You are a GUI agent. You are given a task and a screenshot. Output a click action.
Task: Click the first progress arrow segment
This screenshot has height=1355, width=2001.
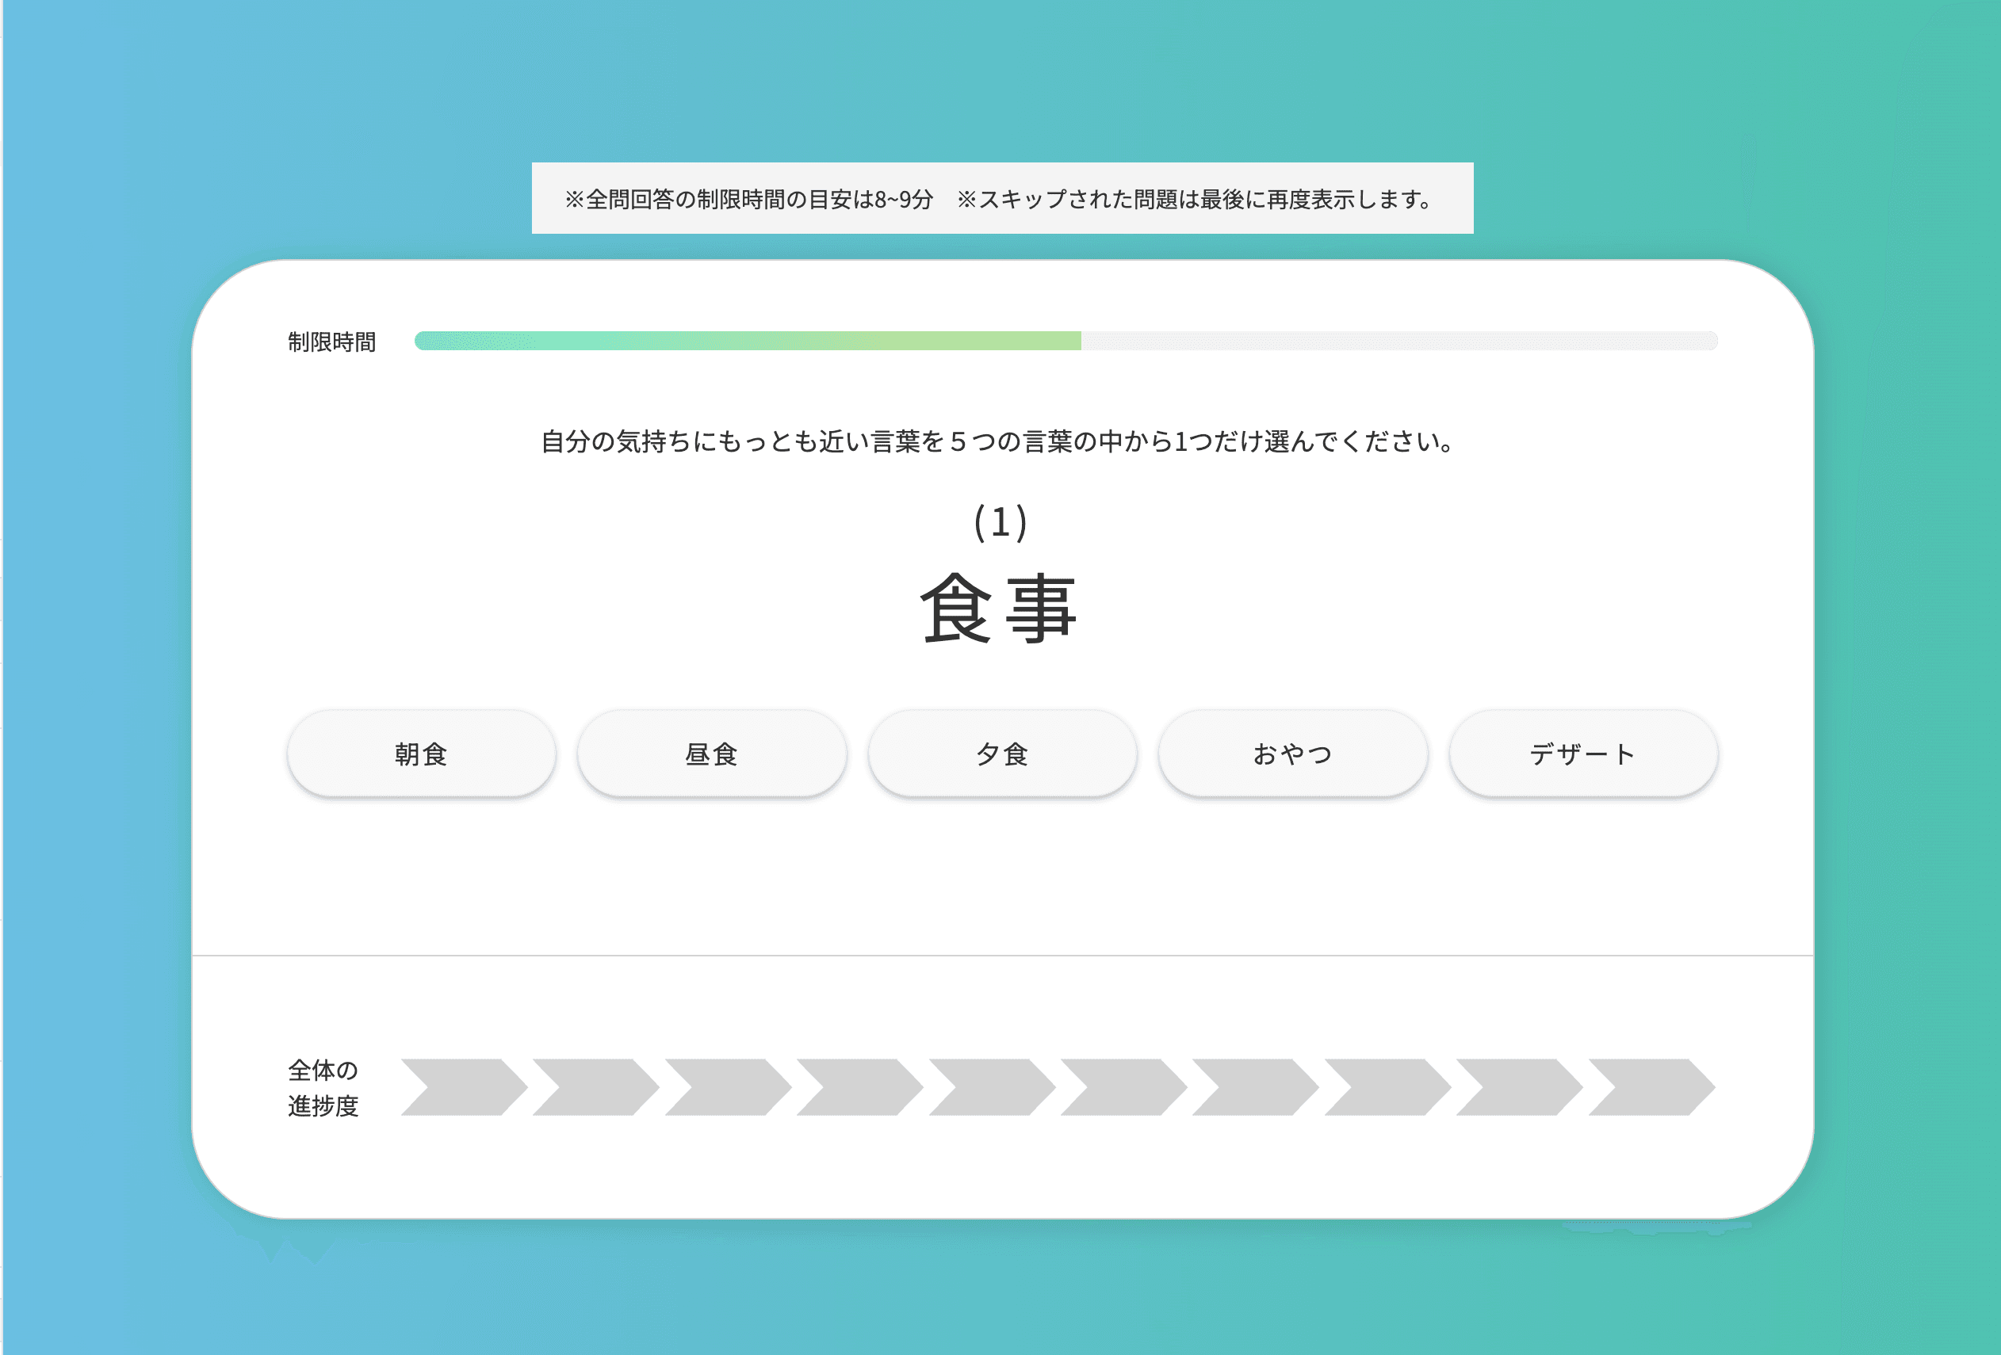463,1087
